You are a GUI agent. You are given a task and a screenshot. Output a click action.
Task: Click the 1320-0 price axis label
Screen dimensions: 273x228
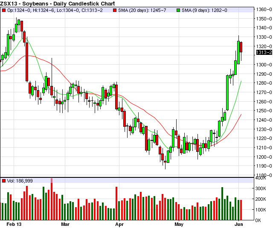click(264, 46)
